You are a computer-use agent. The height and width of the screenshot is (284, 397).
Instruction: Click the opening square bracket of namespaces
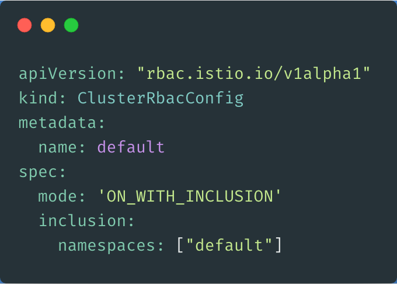pos(180,245)
